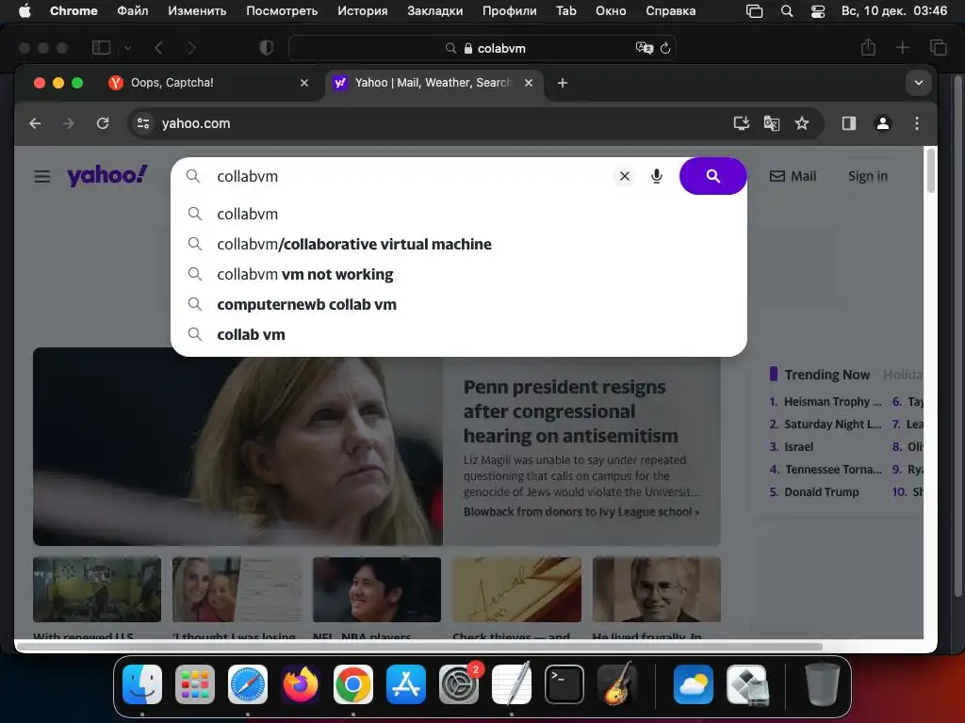Open the Apple menu
Image resolution: width=965 pixels, height=723 pixels.
click(25, 11)
